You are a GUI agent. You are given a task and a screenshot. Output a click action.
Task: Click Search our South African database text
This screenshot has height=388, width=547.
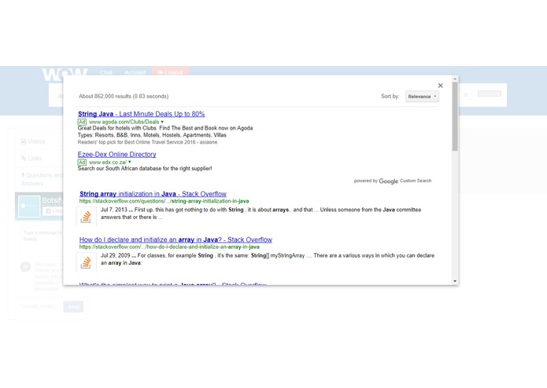(x=145, y=168)
